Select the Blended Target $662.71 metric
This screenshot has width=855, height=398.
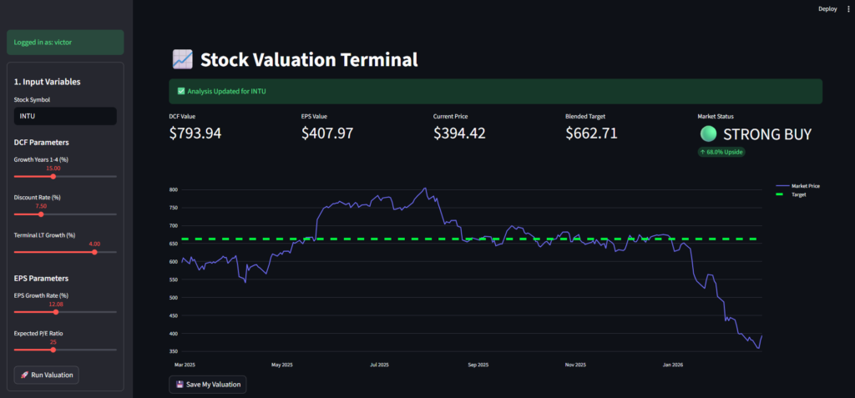click(591, 133)
